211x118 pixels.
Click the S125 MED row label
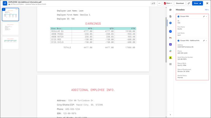(x=56, y=40)
